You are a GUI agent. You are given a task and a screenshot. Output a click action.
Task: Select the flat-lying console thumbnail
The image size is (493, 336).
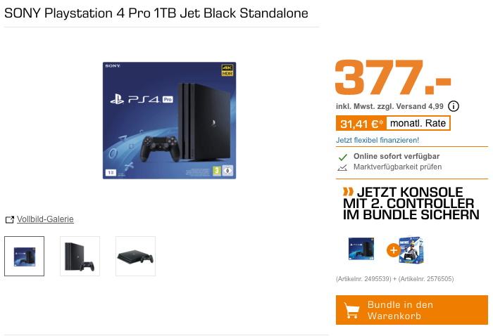[x=135, y=257]
